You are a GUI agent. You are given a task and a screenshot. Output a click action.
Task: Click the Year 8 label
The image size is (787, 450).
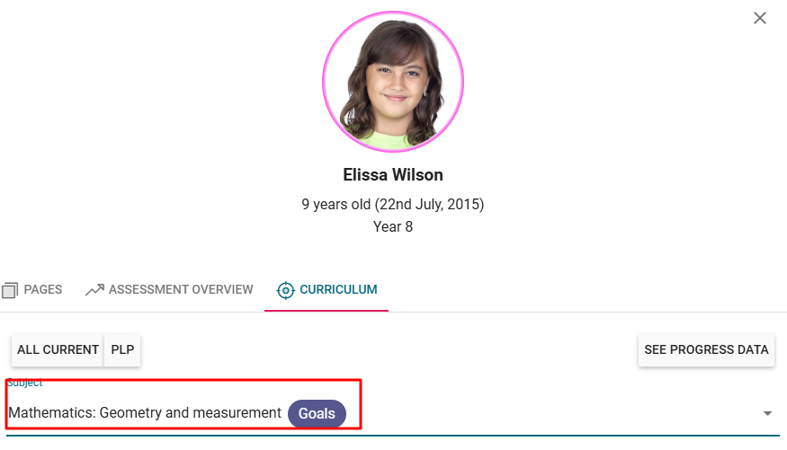pyautogui.click(x=393, y=226)
